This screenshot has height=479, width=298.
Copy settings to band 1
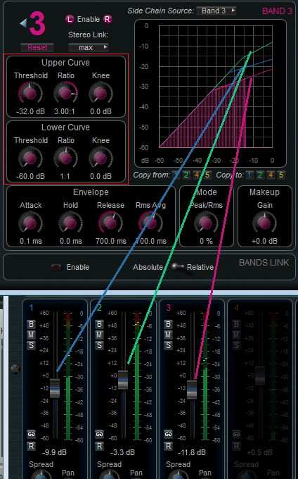click(250, 175)
